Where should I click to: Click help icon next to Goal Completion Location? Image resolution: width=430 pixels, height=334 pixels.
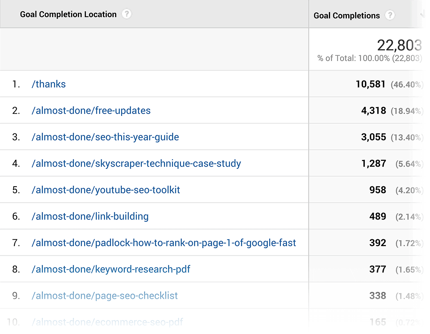tap(126, 14)
